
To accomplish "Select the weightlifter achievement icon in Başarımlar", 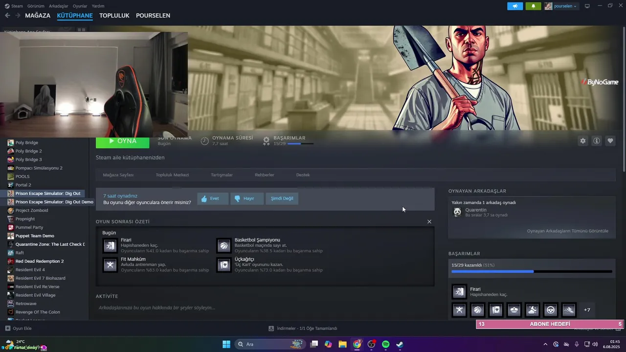I will click(x=459, y=310).
